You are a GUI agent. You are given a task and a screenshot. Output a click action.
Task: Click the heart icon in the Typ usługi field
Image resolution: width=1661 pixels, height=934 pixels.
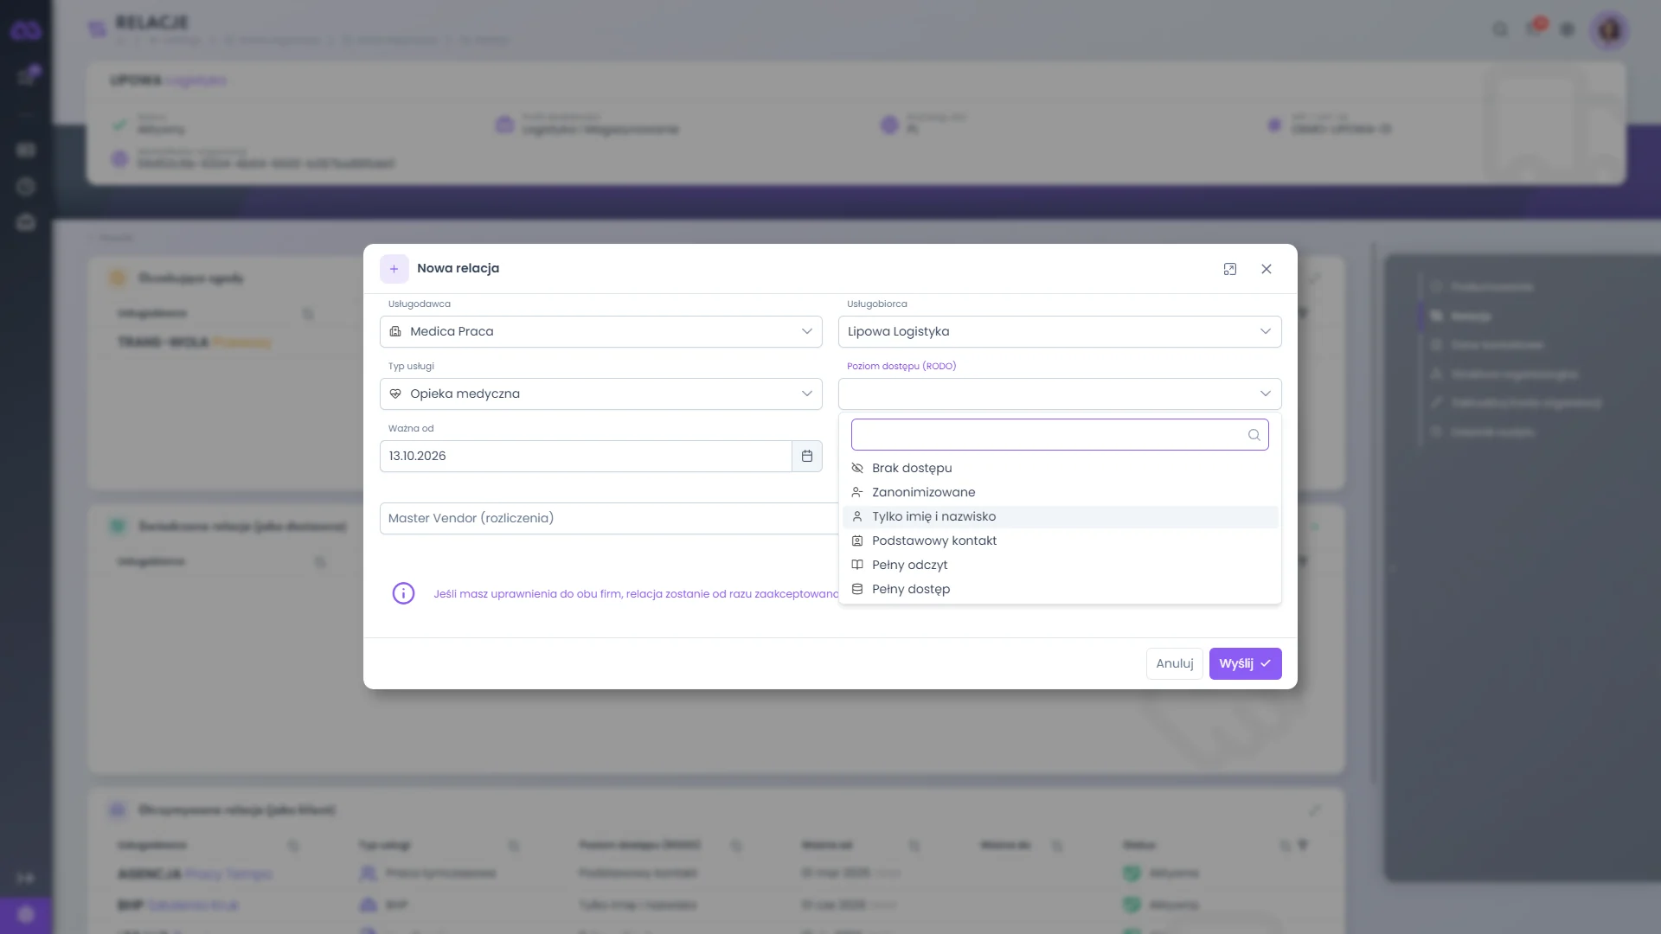[x=395, y=393]
